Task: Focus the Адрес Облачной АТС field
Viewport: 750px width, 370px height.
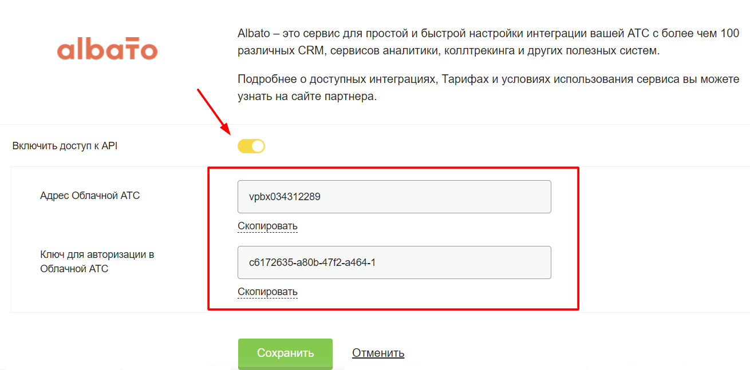Action: (394, 197)
